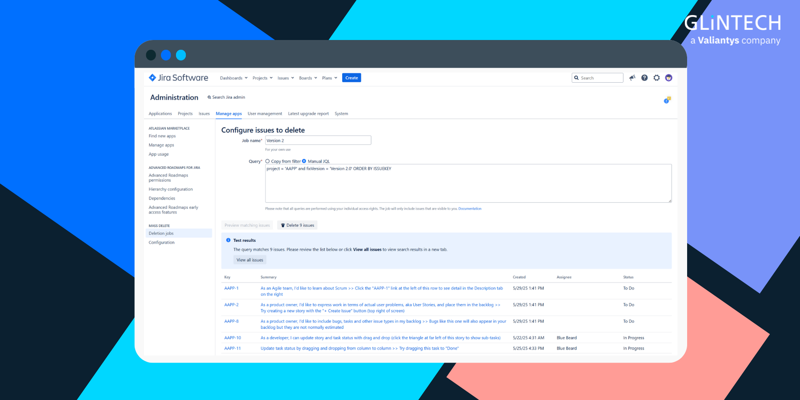Open Dependencies in the sidebar
800x400 pixels.
162,198
